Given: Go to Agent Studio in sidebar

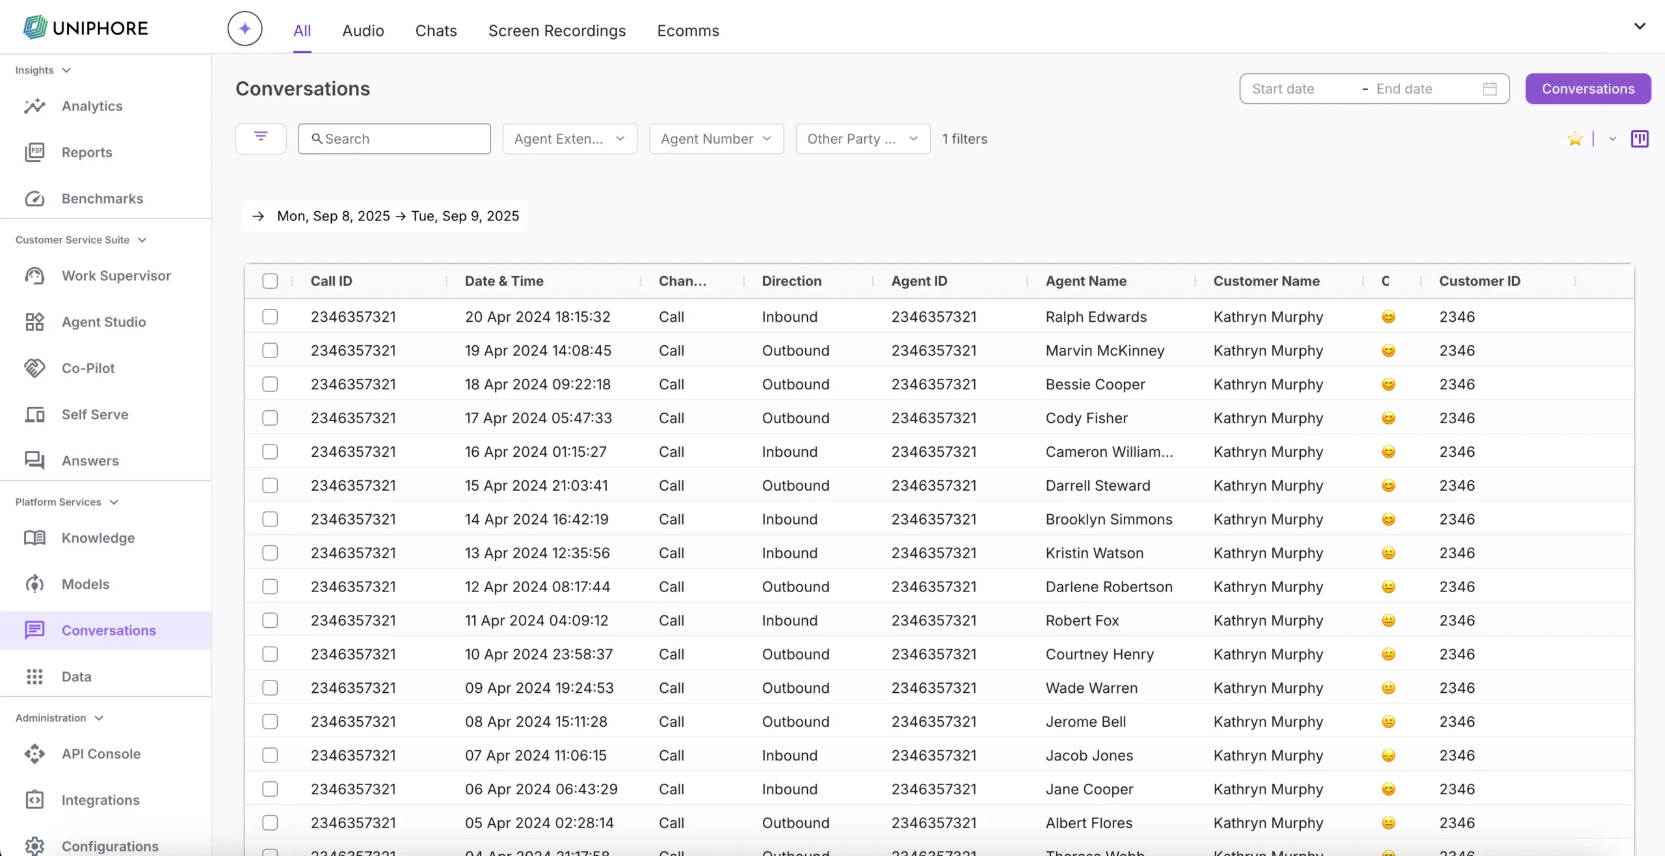Looking at the screenshot, I should click(x=103, y=322).
